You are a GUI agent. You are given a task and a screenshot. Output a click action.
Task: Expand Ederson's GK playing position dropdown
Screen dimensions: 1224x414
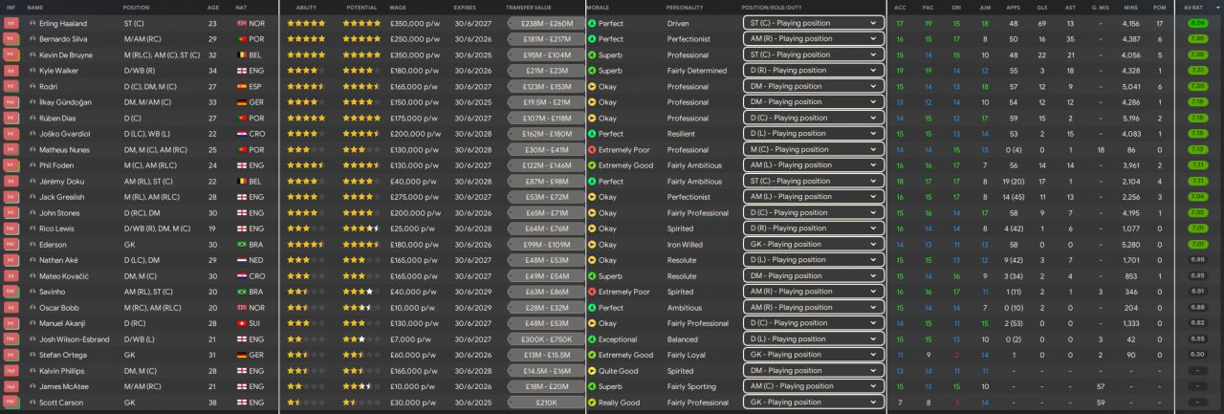point(814,245)
